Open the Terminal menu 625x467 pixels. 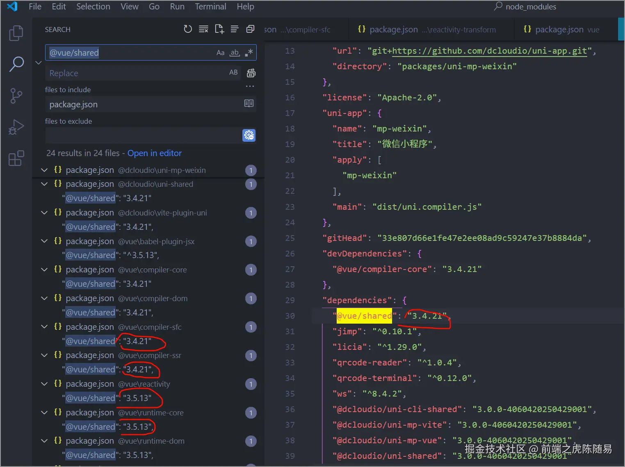[x=210, y=7]
